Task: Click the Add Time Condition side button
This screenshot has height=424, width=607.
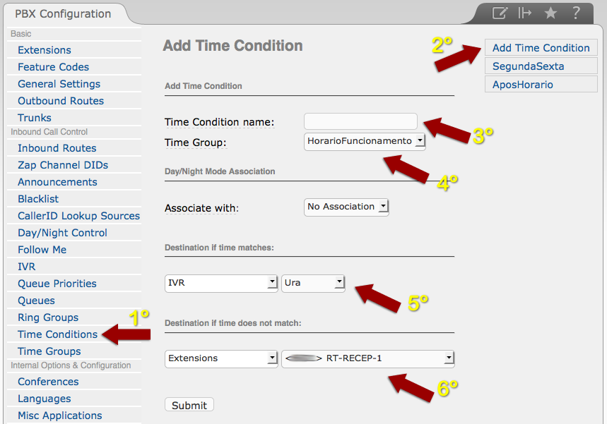Action: pyautogui.click(x=541, y=48)
